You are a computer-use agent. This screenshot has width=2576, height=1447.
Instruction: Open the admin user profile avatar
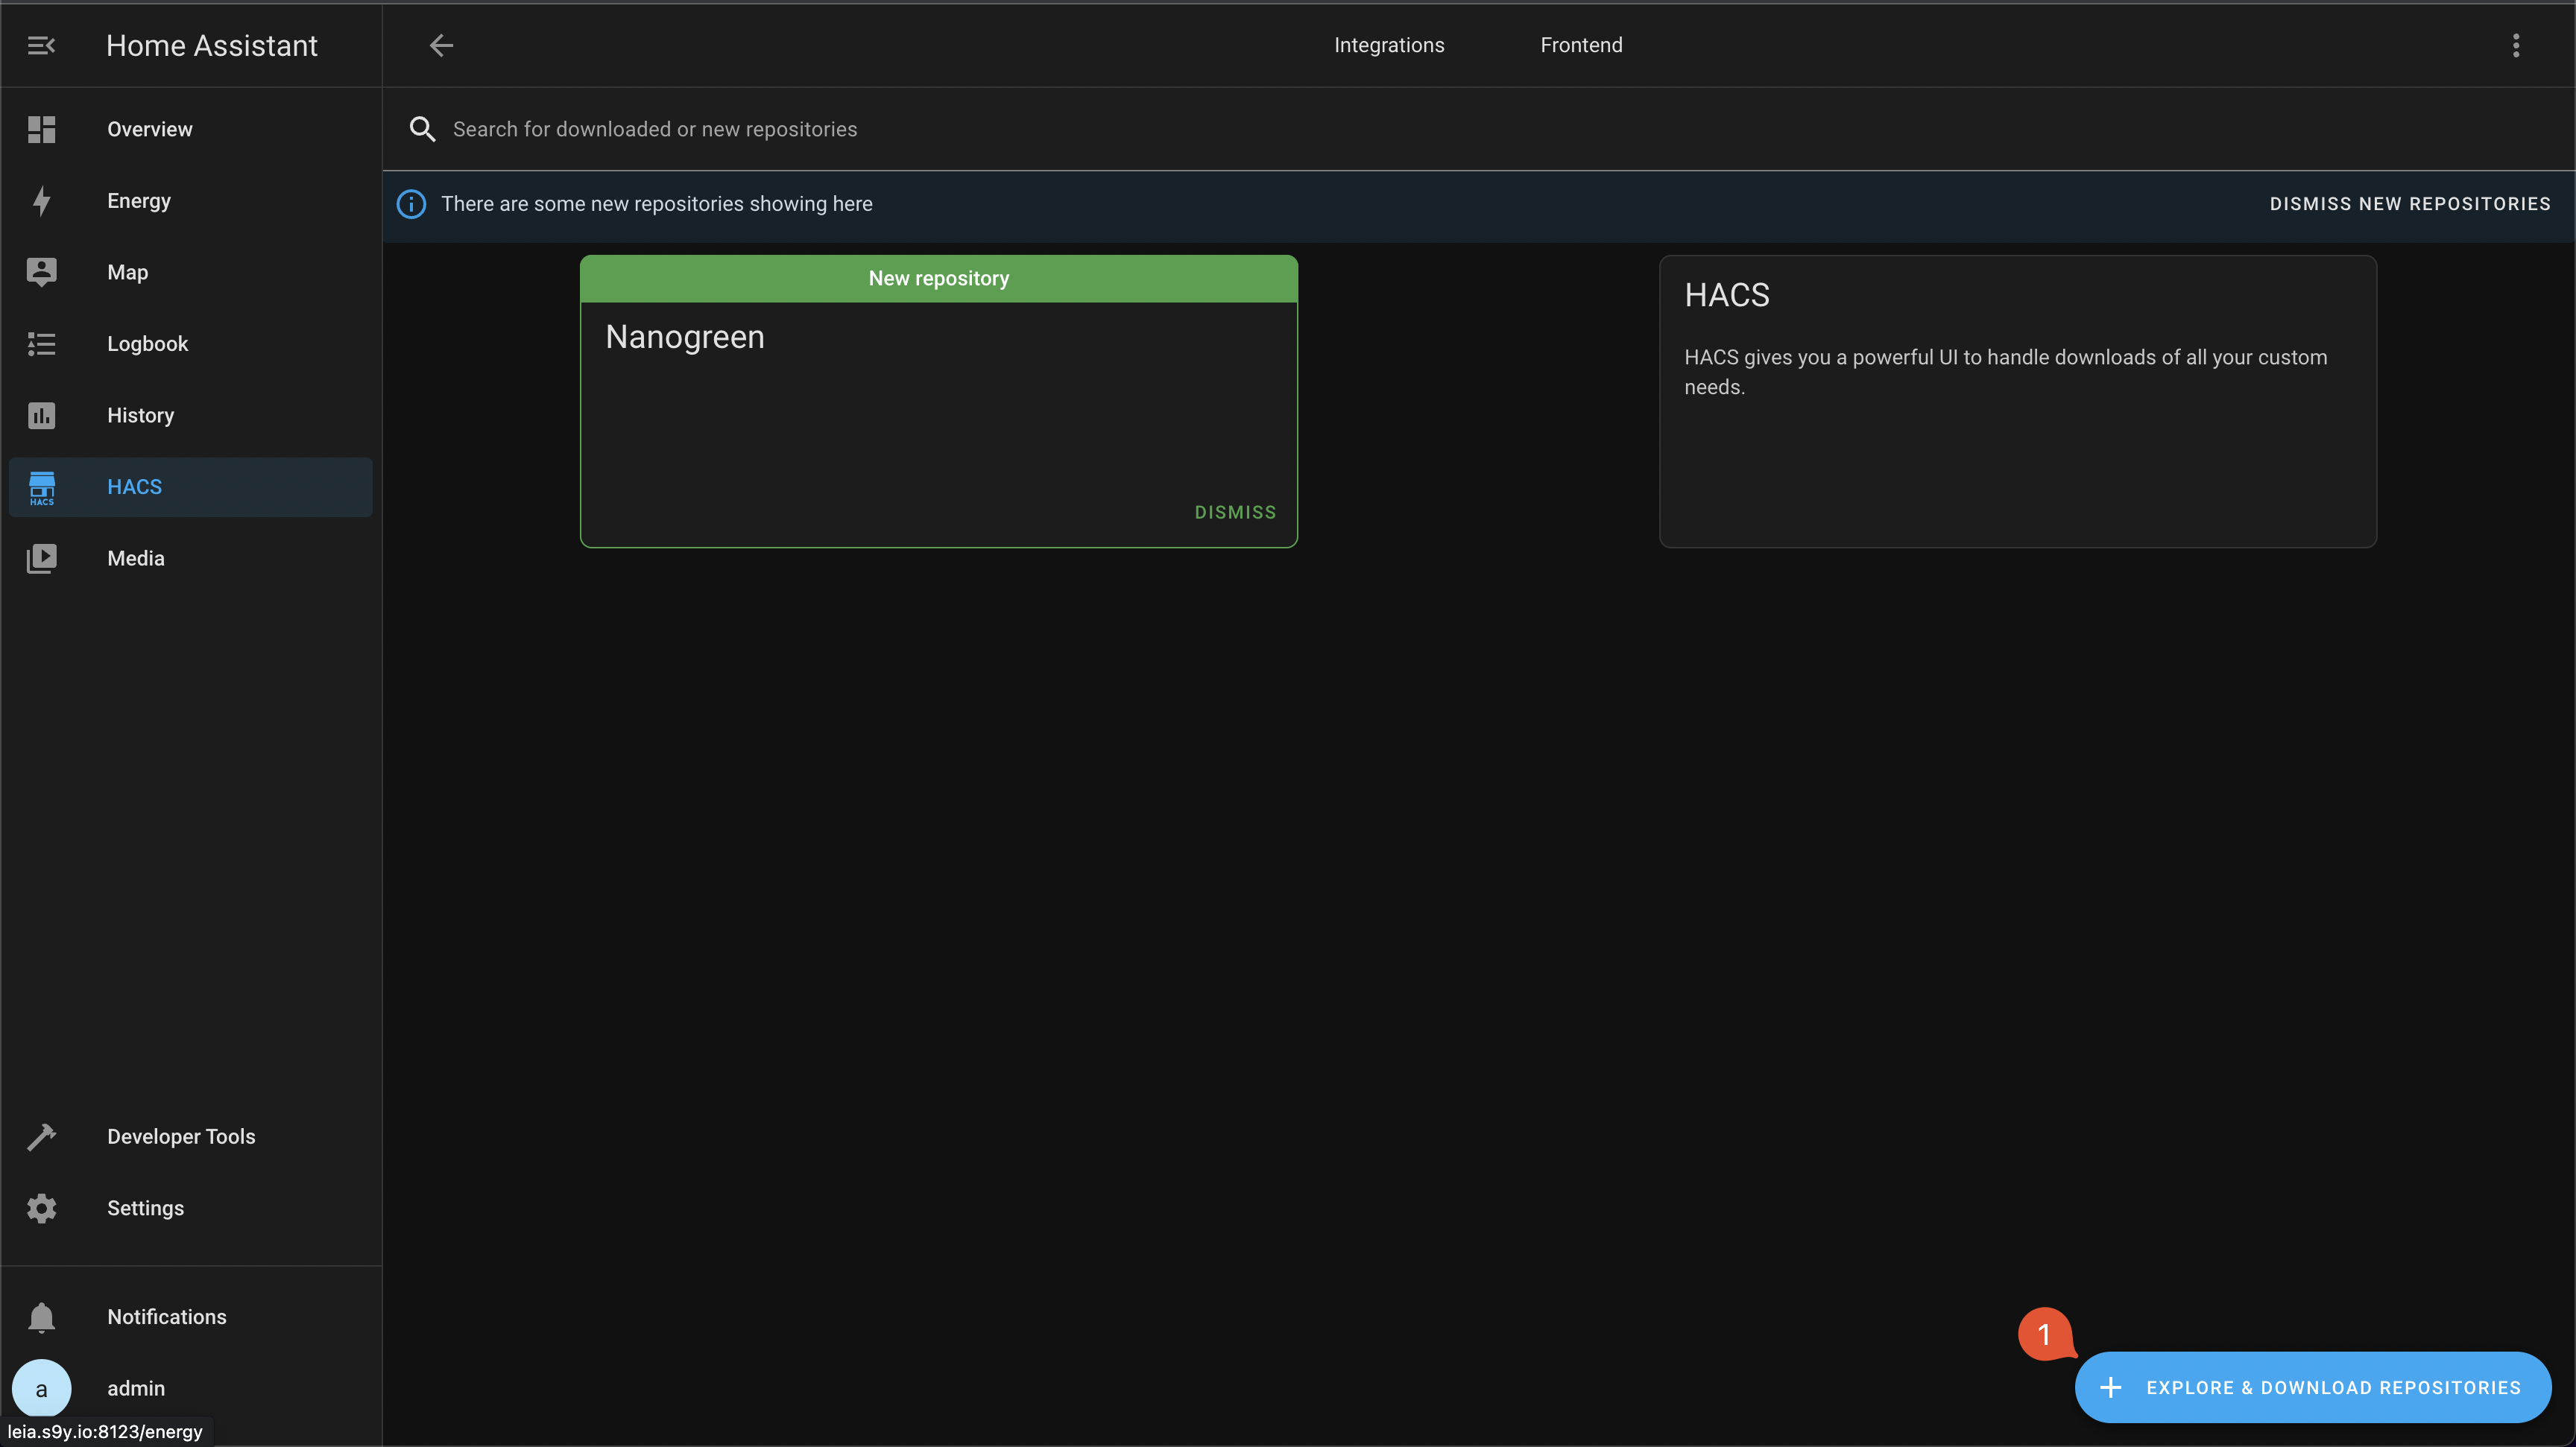[41, 1388]
